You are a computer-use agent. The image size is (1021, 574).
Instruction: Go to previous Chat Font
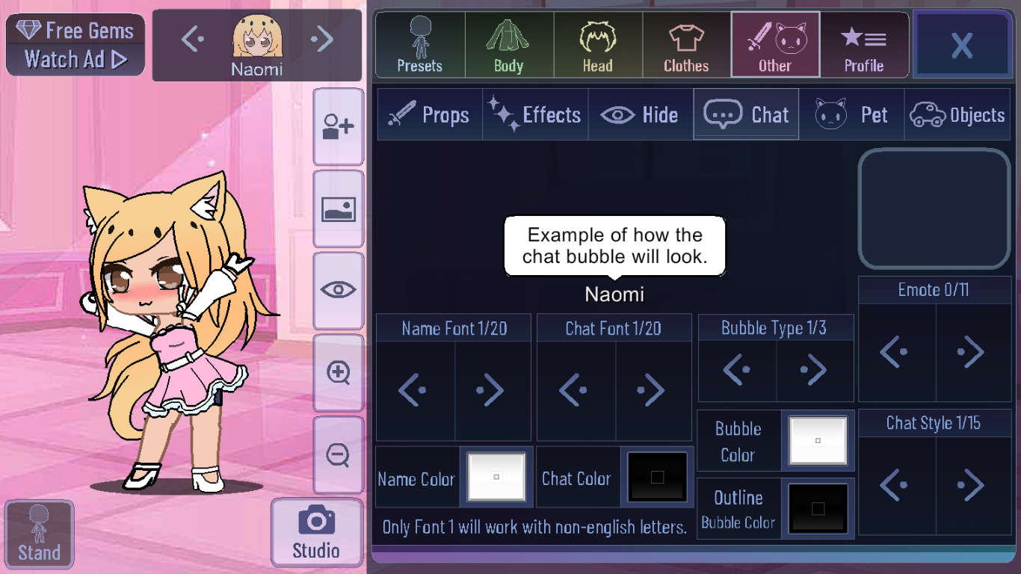click(576, 391)
